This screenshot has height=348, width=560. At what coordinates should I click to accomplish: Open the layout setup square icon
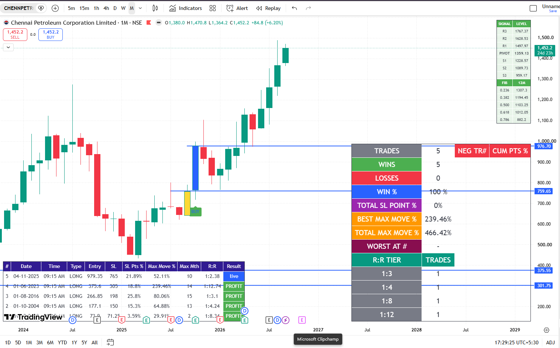pyautogui.click(x=533, y=8)
